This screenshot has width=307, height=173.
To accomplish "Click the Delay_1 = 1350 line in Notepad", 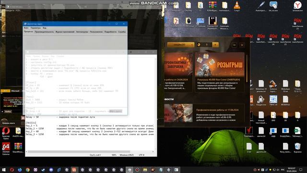I will [x=90, y=128].
